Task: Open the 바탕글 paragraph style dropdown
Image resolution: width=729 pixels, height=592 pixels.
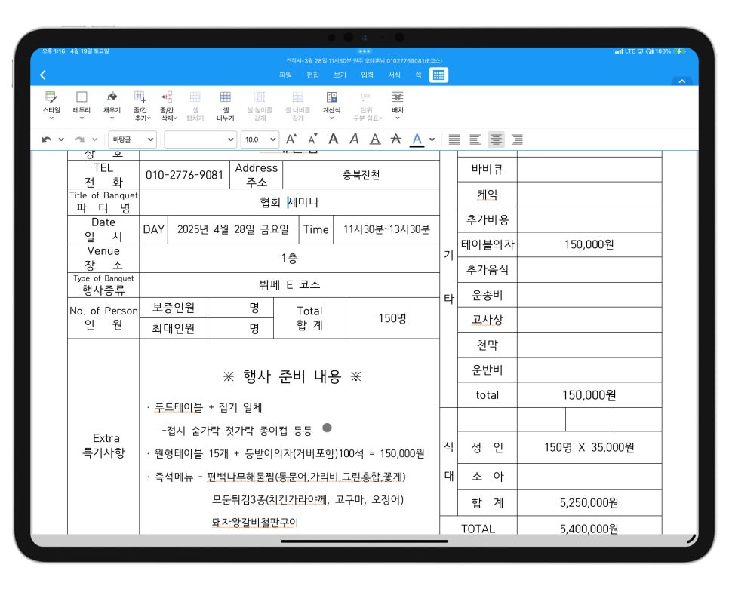Action: coord(133,140)
